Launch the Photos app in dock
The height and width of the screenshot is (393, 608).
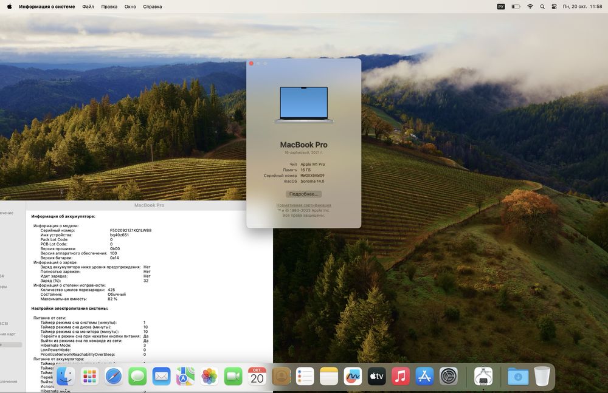210,377
